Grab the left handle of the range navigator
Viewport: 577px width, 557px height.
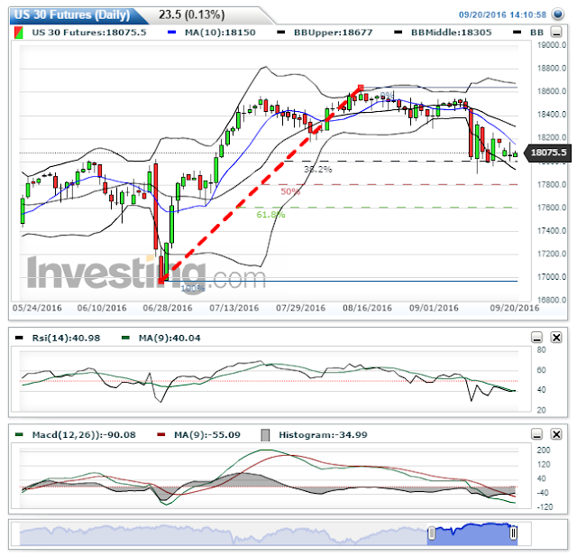pyautogui.click(x=432, y=533)
